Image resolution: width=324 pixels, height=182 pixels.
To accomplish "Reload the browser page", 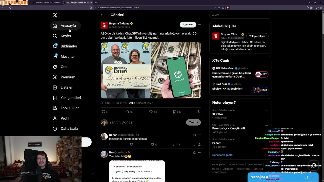I will (10, 8).
